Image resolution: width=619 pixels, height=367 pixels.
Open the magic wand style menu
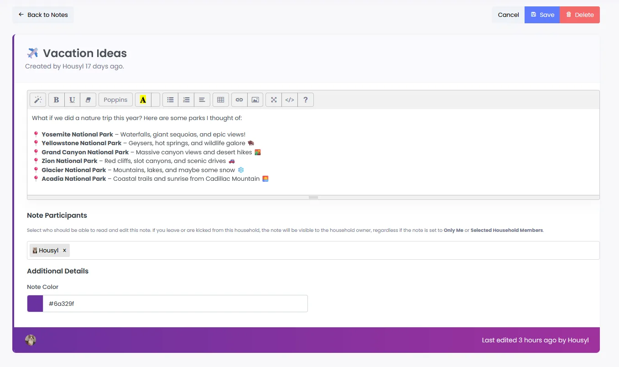pos(38,100)
